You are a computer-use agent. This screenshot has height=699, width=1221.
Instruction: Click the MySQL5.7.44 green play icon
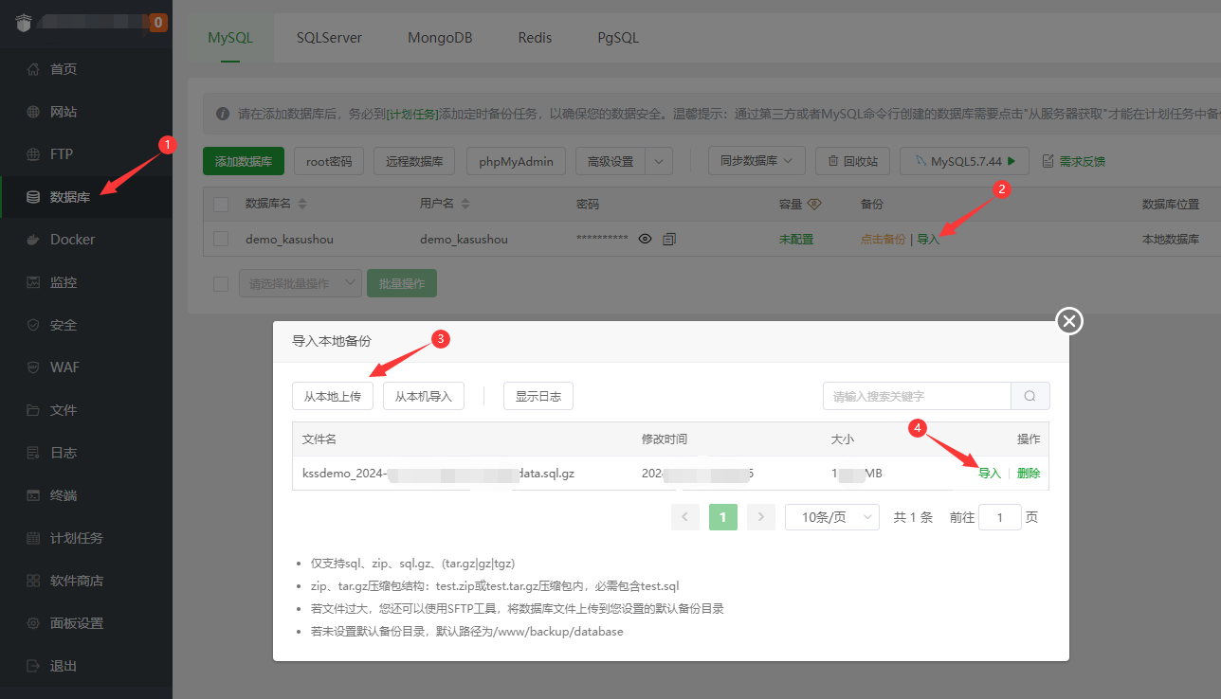pyautogui.click(x=1012, y=162)
